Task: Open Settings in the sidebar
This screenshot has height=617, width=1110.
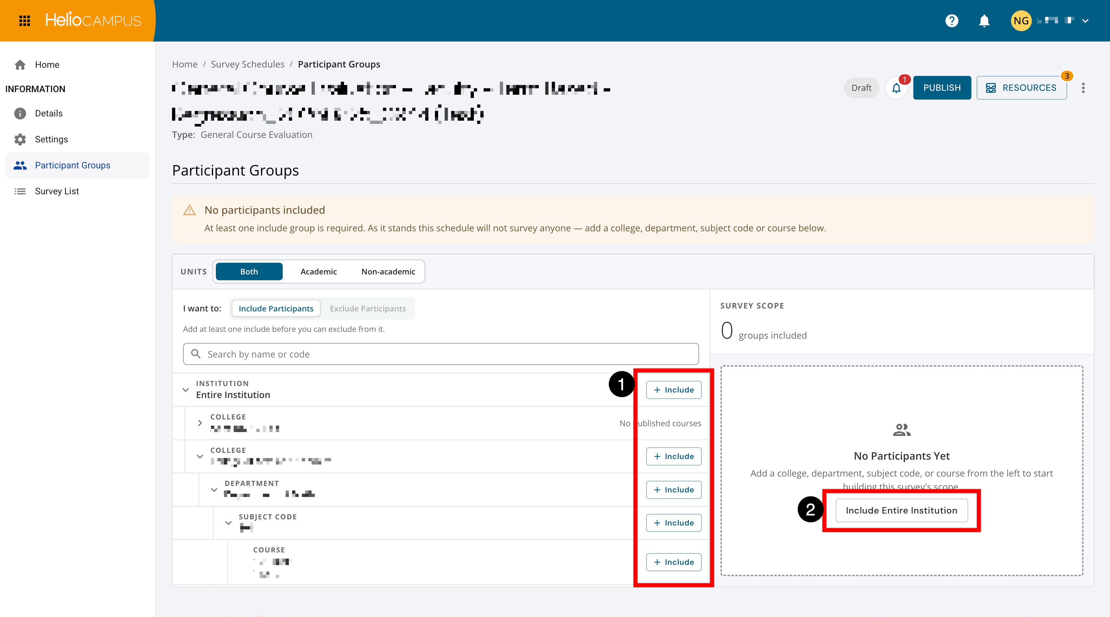Action: pyautogui.click(x=78, y=139)
